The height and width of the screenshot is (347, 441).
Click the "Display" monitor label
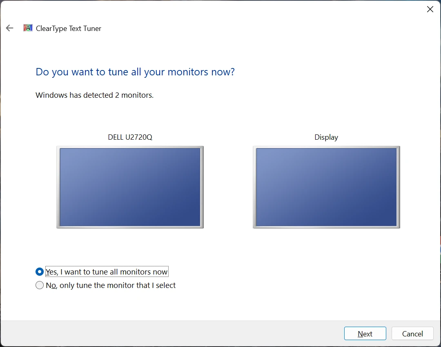(326, 137)
